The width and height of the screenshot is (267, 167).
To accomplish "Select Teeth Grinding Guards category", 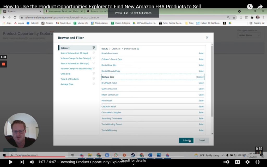I will tap(201, 124).
